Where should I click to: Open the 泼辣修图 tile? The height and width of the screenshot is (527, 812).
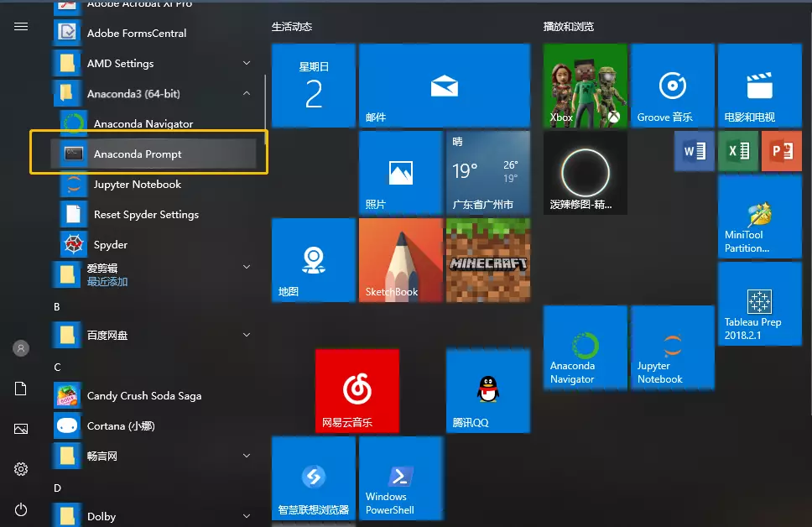pos(586,173)
